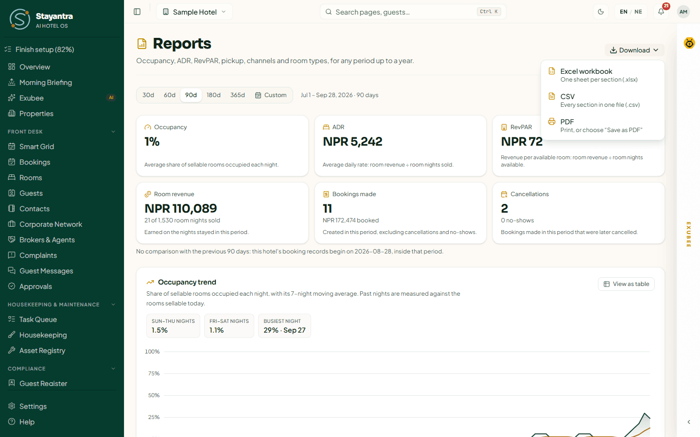Focus the Search pages, guests field

click(413, 12)
